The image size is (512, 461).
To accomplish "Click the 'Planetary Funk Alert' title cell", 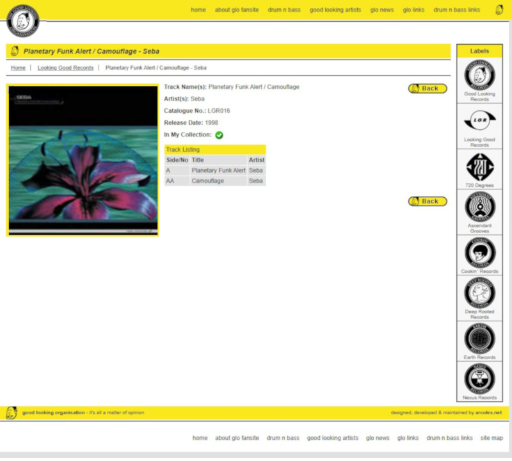I will [x=218, y=170].
